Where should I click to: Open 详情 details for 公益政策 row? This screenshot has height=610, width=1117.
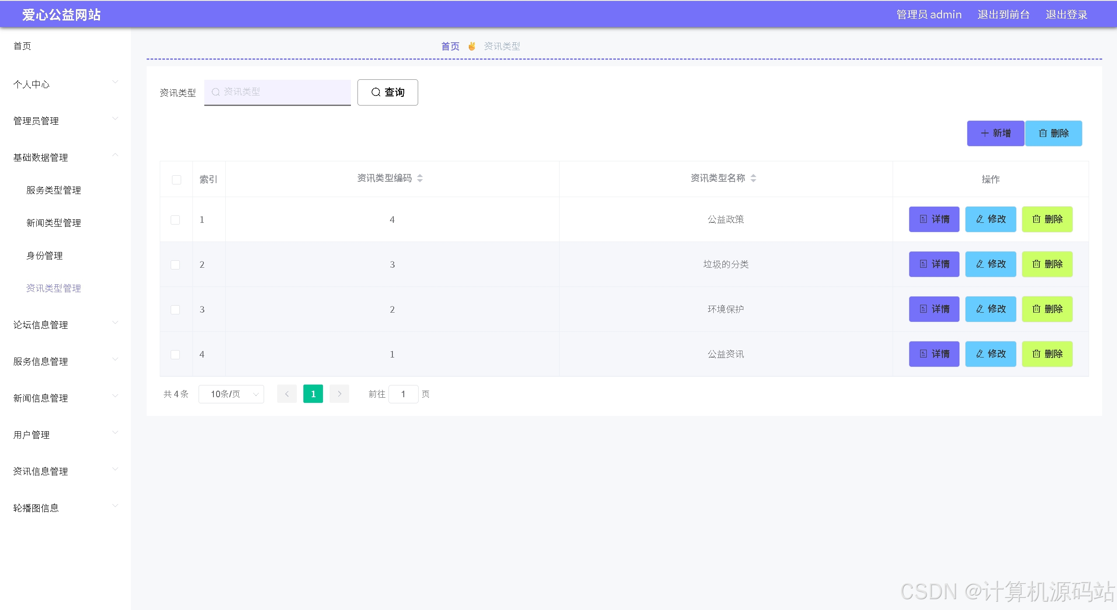click(x=934, y=219)
